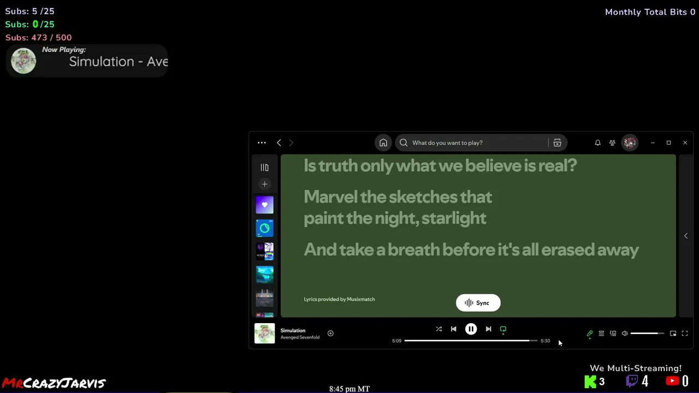Open the Spotify Home page
Image resolution: width=699 pixels, height=393 pixels.
click(383, 143)
